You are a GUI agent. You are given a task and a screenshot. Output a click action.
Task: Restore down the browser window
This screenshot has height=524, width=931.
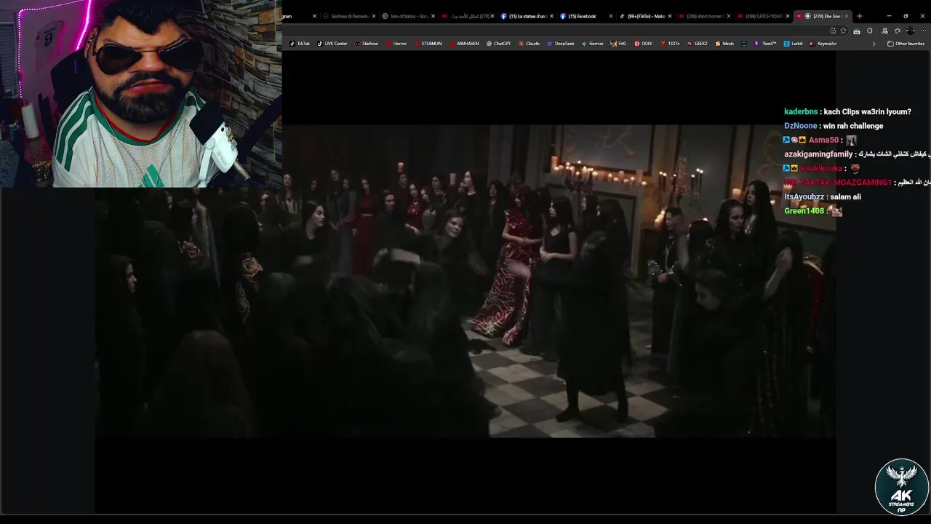[906, 16]
